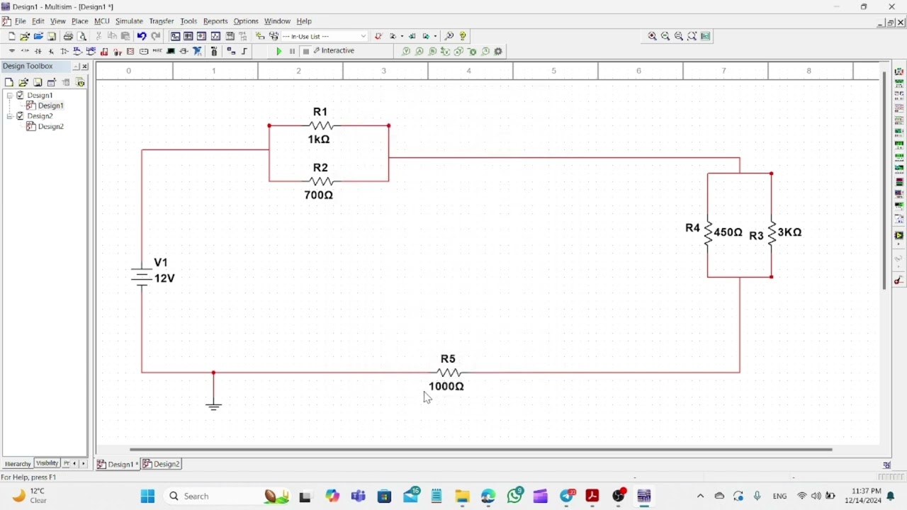Pause the simulation
Screen dimensions: 907x510
coord(292,52)
